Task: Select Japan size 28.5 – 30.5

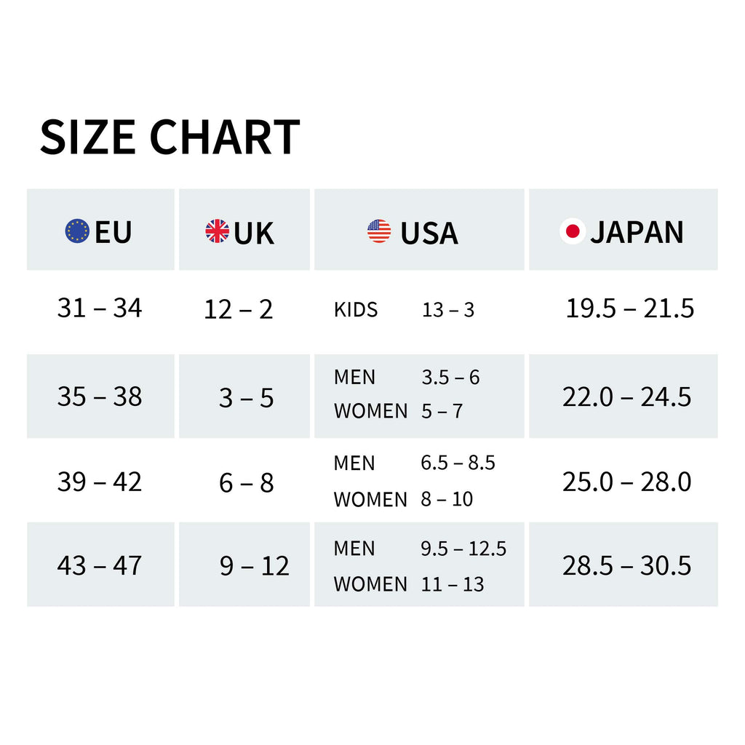Action: pos(626,565)
